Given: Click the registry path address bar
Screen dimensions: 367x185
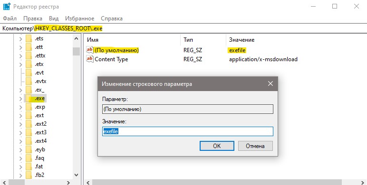Looking at the screenshot, I should pyautogui.click(x=183, y=28).
